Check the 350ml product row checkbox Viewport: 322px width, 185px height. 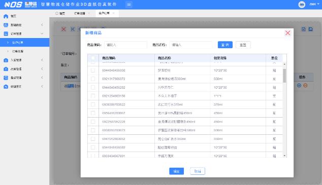[93, 139]
